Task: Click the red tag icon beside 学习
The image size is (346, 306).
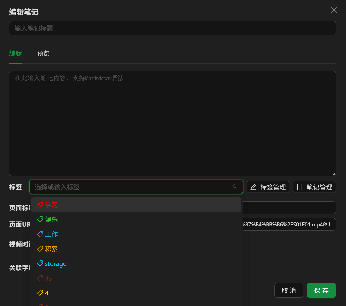Action: click(40, 205)
